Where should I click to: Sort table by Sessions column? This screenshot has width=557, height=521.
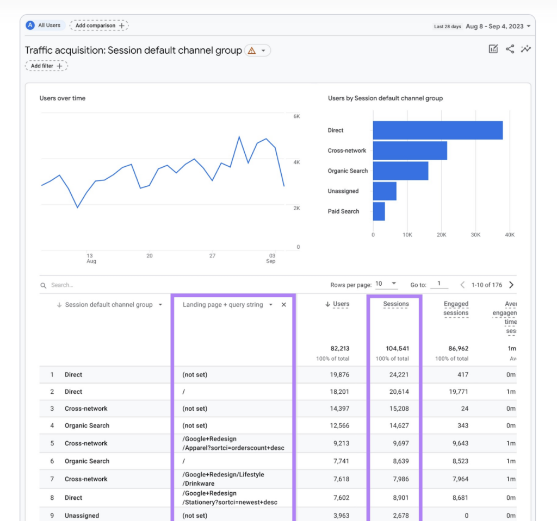click(396, 304)
